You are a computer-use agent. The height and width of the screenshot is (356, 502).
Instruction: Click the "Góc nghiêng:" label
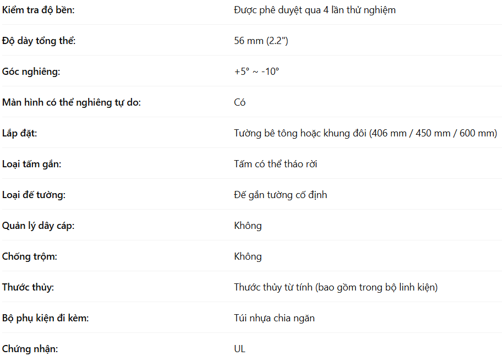click(31, 72)
